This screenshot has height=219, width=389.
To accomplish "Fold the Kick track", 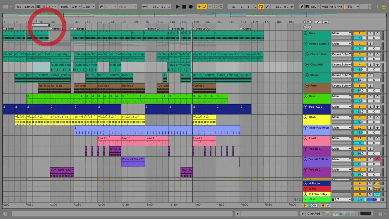I will point(305,33).
